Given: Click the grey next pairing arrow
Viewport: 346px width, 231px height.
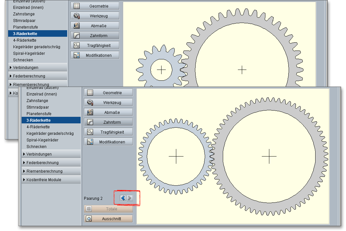Looking at the screenshot, I should [130, 198].
